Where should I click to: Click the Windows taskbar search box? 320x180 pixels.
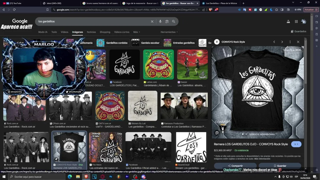37,177
